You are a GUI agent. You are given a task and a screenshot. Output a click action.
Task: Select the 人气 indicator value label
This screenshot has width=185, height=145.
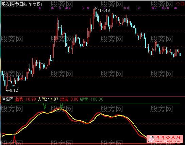click(48, 99)
